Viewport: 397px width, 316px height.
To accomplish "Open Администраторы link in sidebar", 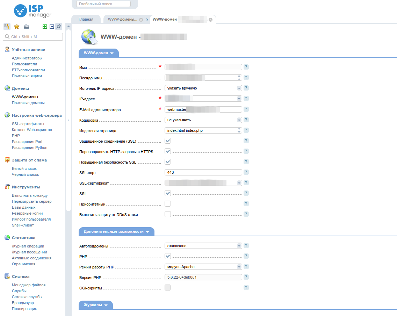I will [x=27, y=58].
